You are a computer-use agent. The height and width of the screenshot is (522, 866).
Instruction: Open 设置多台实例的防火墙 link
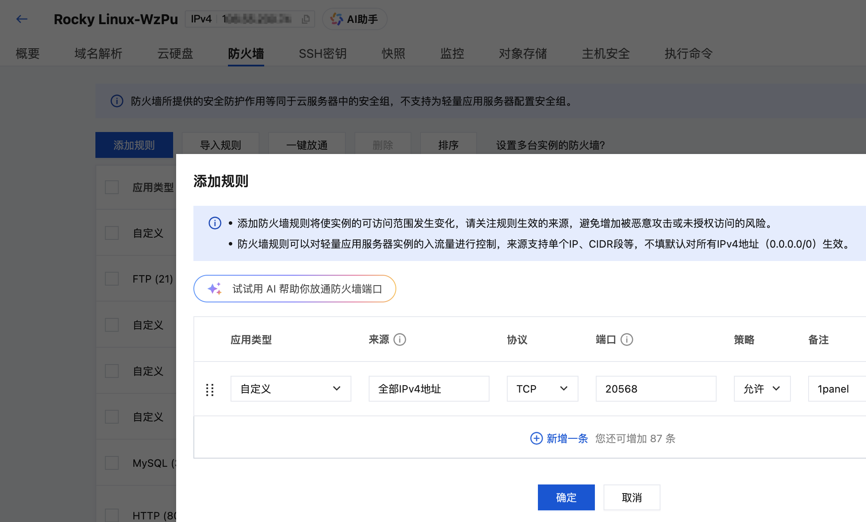(550, 145)
